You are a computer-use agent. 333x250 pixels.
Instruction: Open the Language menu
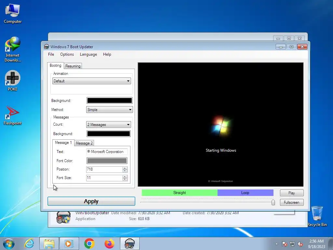(x=88, y=54)
